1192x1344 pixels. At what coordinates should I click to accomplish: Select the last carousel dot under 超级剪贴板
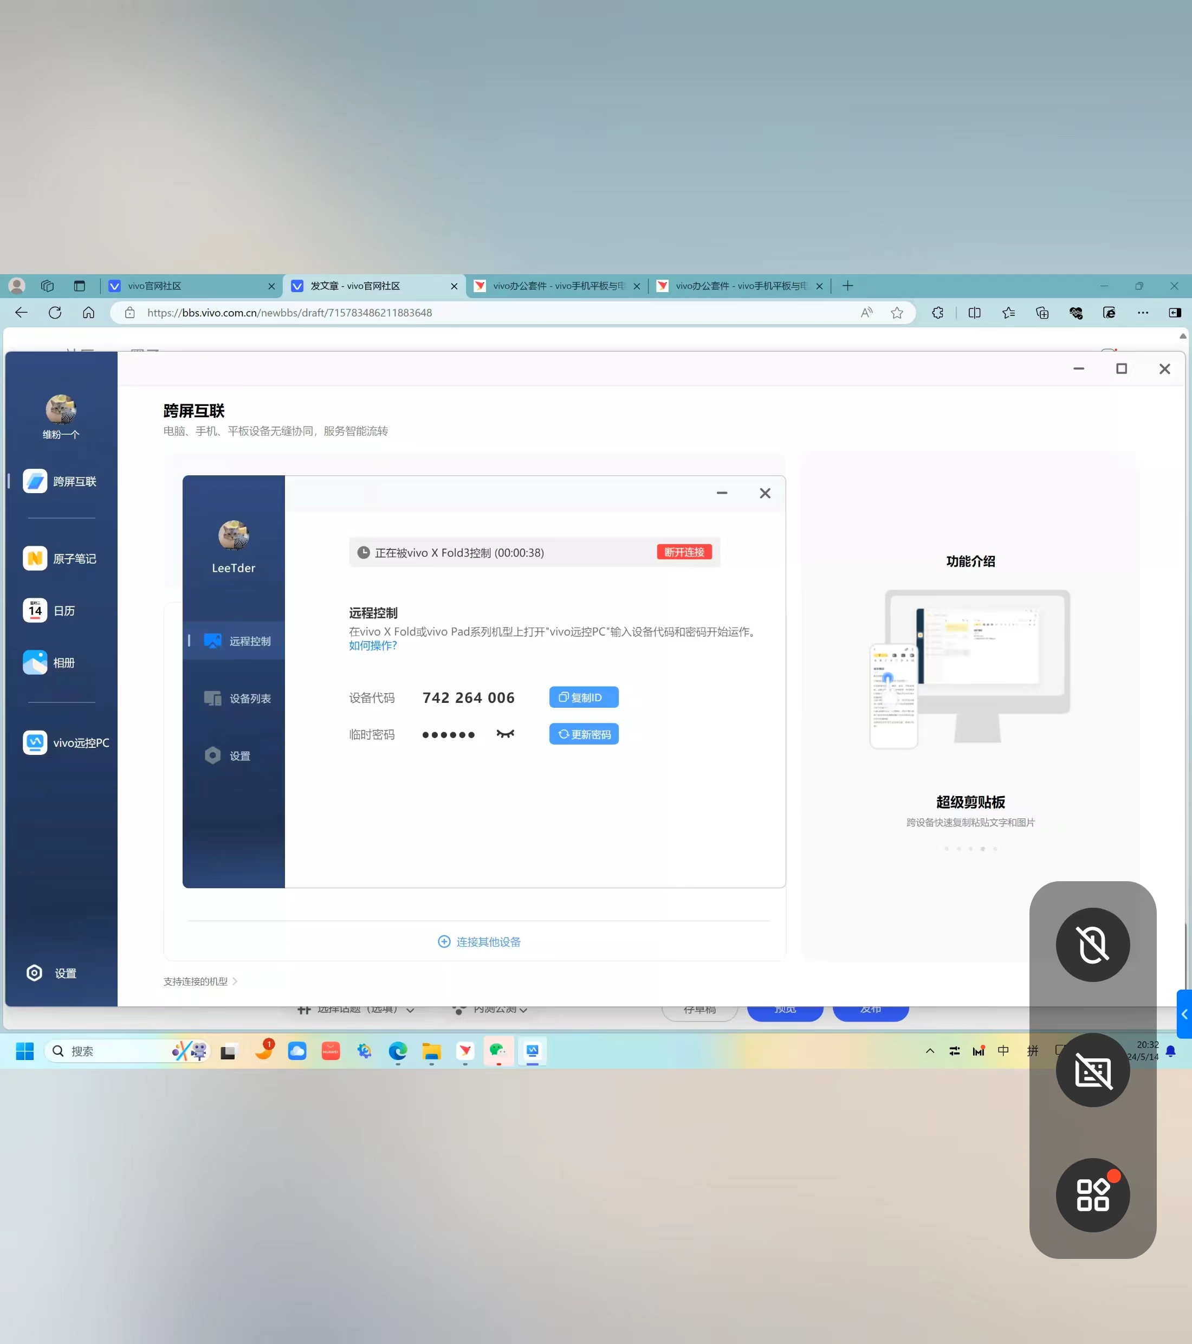(995, 849)
